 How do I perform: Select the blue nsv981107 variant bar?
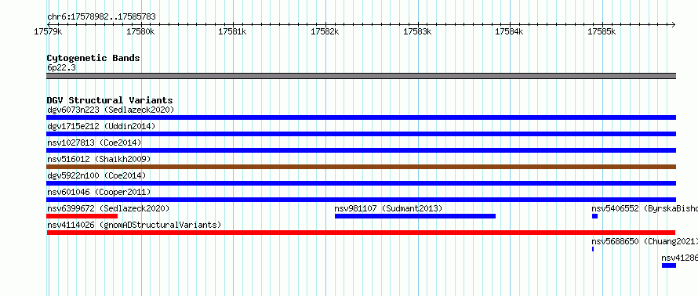click(415, 216)
